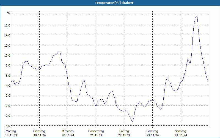Click the Donnerstag day label
Viewport: 220px width, 138px height.
tap(96, 131)
